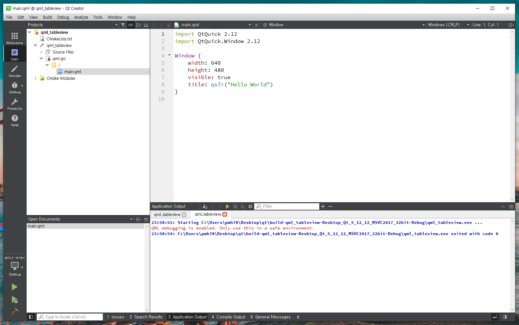Split the Projects side pane
The width and height of the screenshot is (519, 325).
click(x=139, y=25)
